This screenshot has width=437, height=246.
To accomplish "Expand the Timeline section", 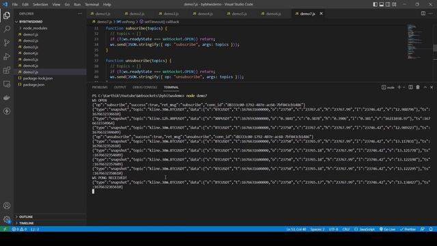I will coord(50,223).
